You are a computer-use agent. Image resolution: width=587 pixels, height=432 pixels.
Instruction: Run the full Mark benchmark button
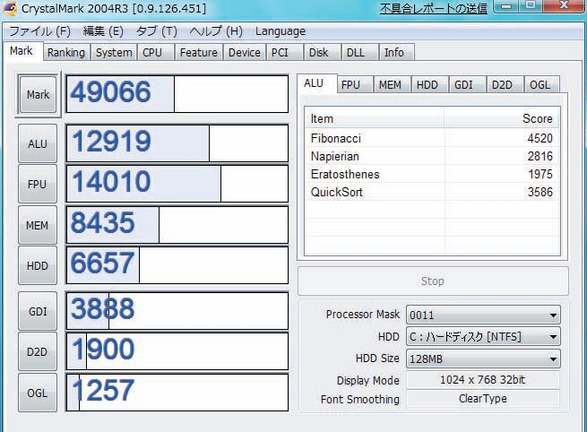click(x=38, y=94)
